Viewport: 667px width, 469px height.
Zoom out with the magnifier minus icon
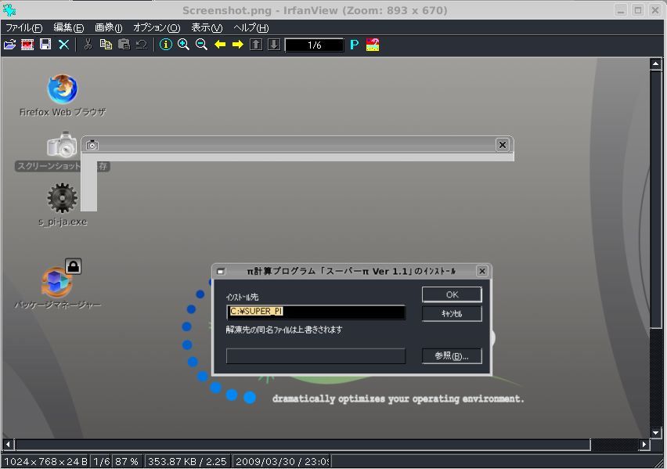click(x=201, y=45)
